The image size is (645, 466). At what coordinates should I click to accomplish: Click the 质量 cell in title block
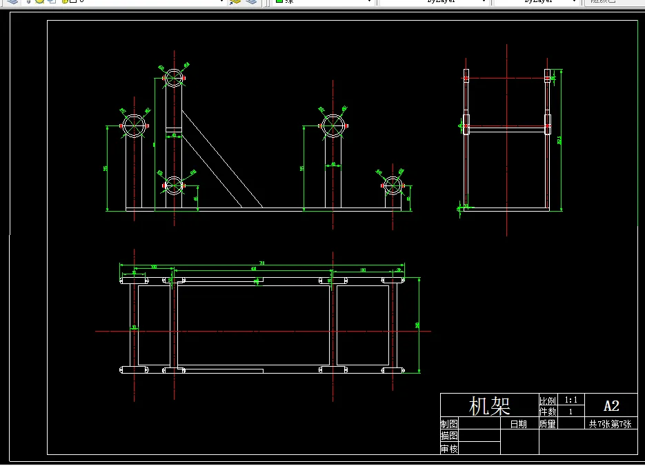pyautogui.click(x=548, y=424)
